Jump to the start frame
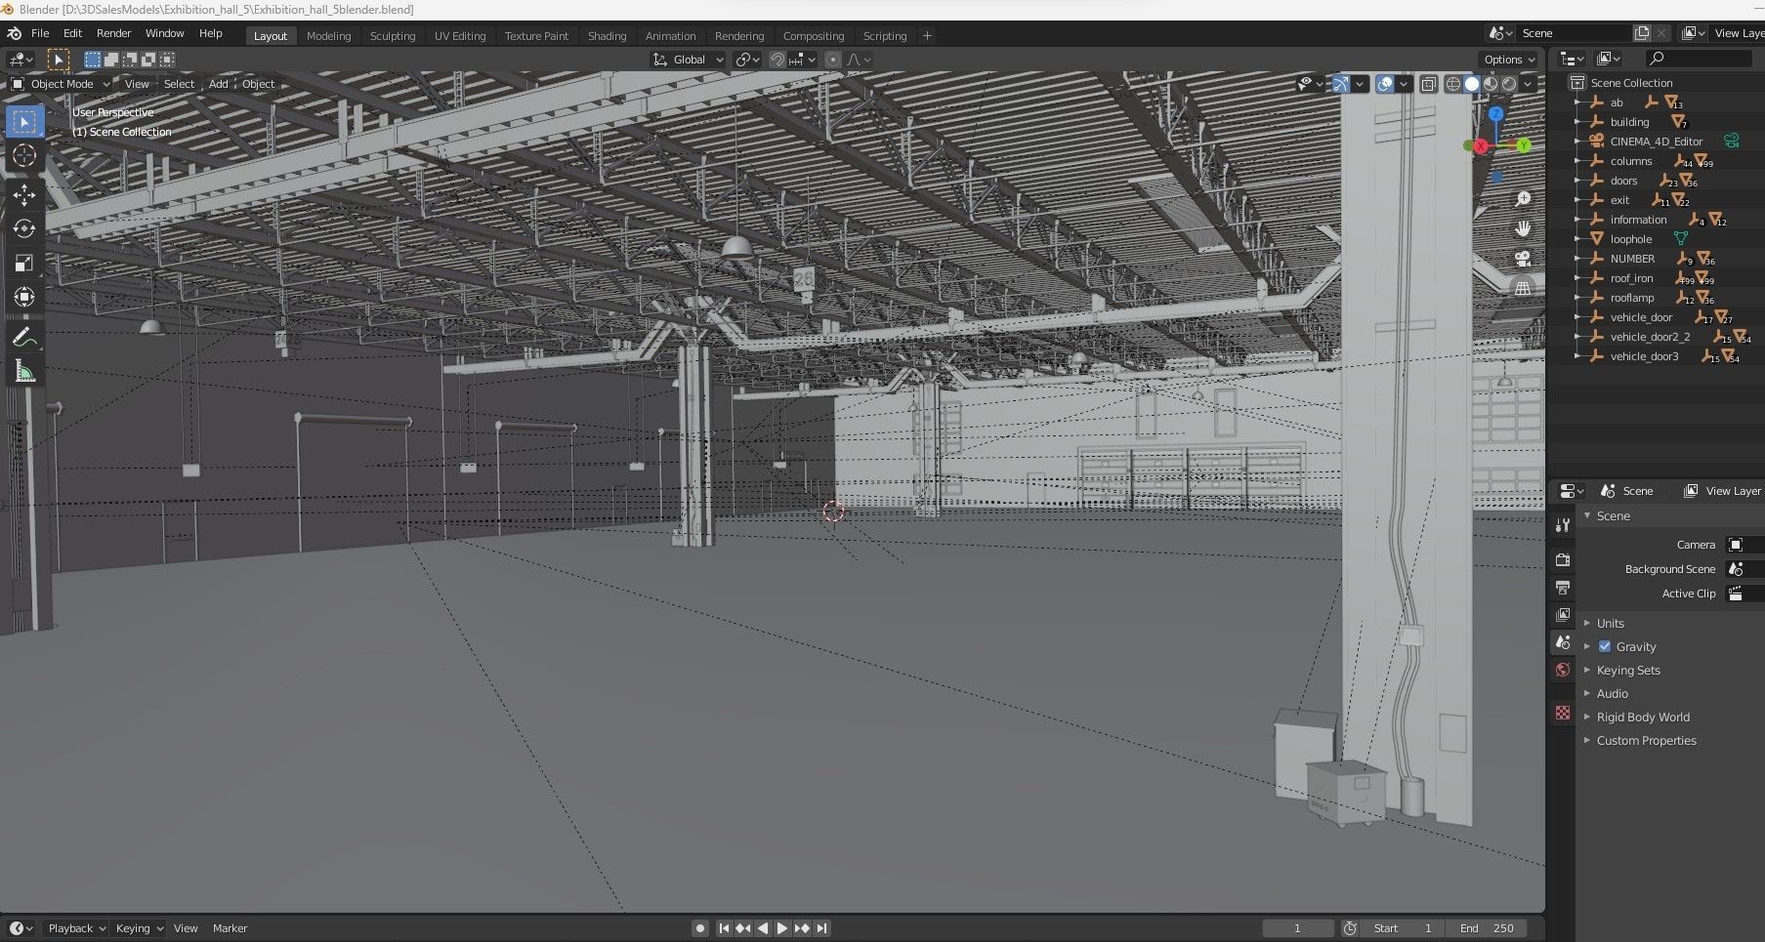The image size is (1765, 942). [724, 928]
